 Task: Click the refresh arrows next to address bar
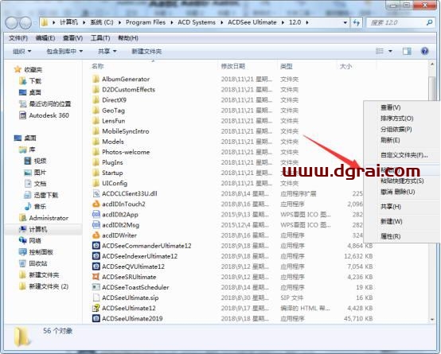[x=357, y=22]
